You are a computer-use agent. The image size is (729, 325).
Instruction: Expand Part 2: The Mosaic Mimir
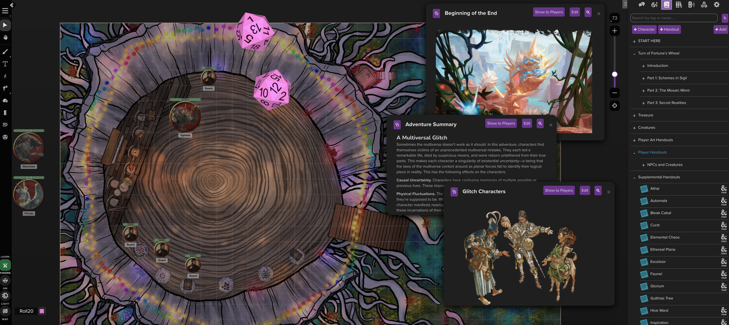(643, 91)
